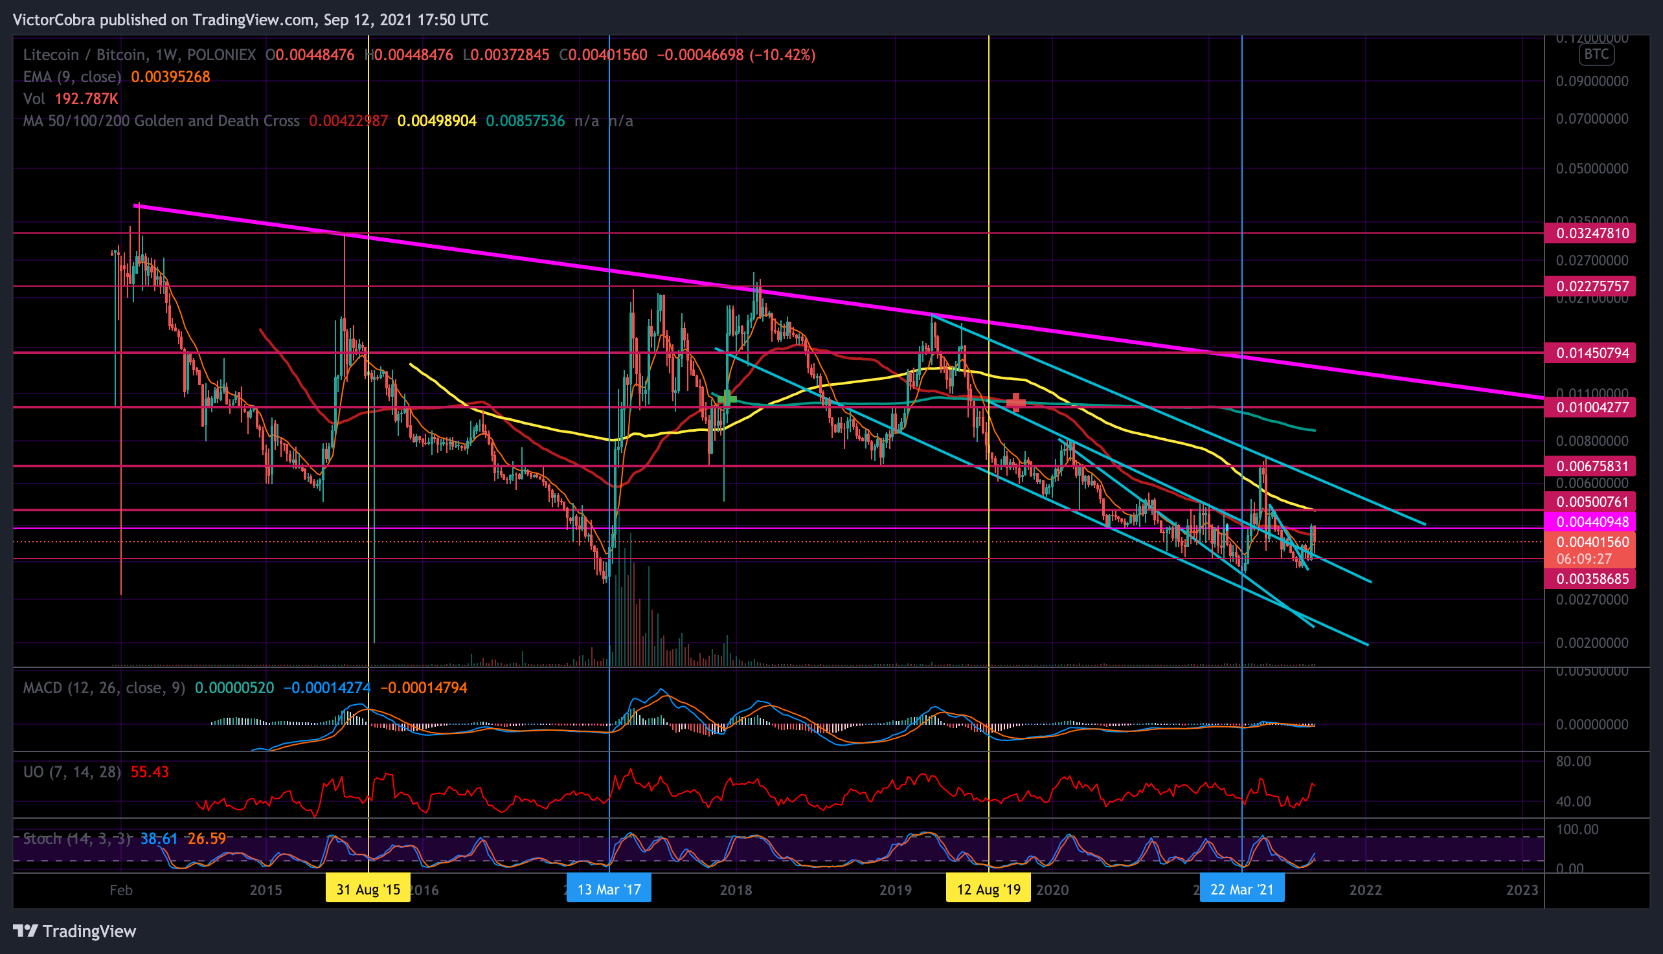Select the 13 Mar '17 date marker

pyautogui.click(x=609, y=889)
